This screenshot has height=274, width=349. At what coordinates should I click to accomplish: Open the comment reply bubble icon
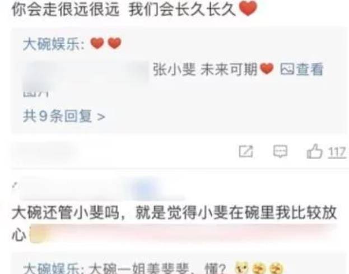280,151
